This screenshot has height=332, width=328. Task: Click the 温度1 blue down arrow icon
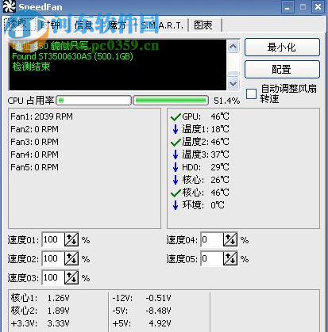[176, 129]
